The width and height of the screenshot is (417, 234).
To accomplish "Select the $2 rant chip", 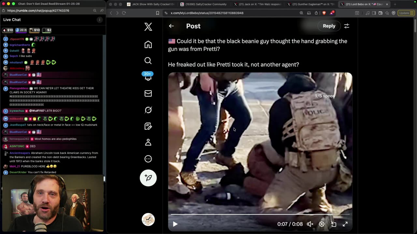I will [47, 30].
